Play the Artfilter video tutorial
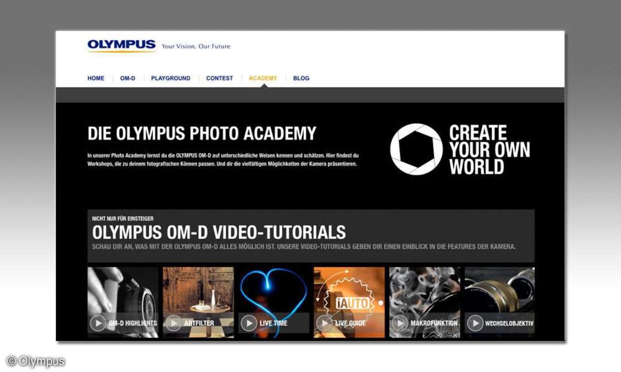Screen dimensions: 621x372 (x=173, y=323)
